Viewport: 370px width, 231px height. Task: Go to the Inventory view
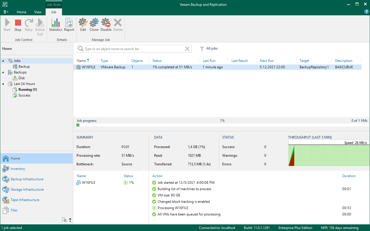pos(18,169)
